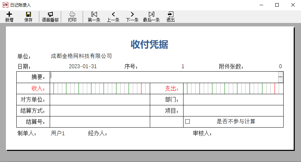Click company name 成都金格网科技有限公司
301x162 pixels.
pos(81,56)
